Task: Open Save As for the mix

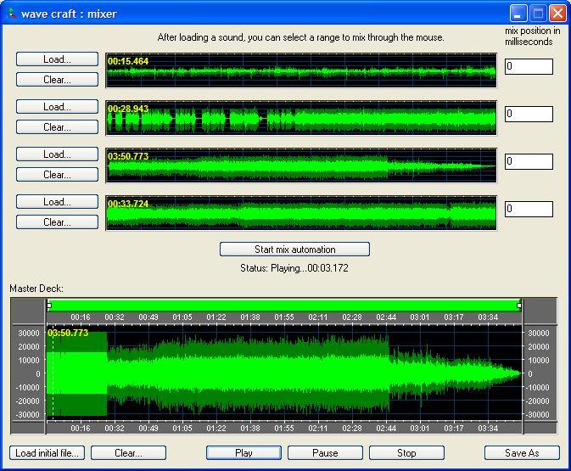Action: point(522,453)
